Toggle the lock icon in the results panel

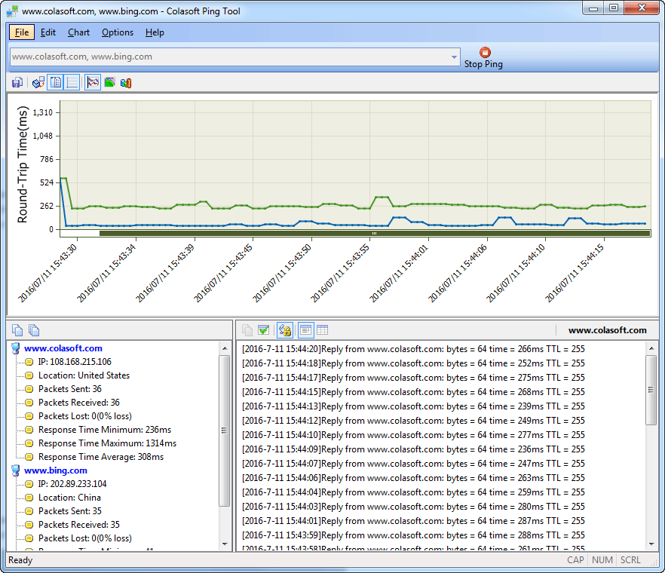click(285, 329)
